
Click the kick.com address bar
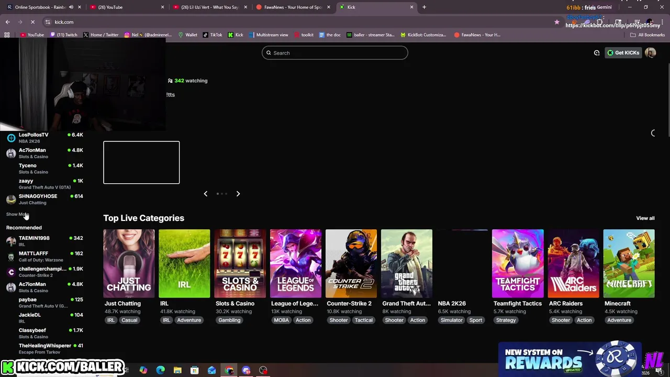298,22
